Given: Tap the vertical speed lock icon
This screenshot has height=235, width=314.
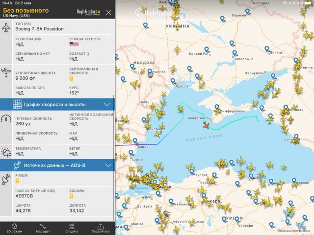Looking at the screenshot, I should (x=71, y=78).
